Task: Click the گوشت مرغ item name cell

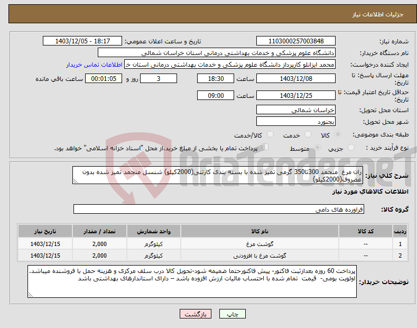Action: [x=260, y=244]
